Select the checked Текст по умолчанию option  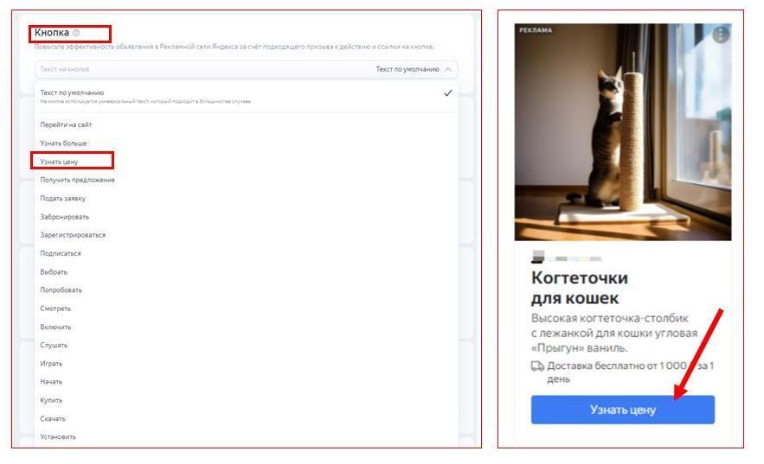tap(246, 96)
